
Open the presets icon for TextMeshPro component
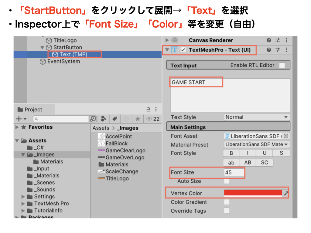pyautogui.click(x=278, y=50)
